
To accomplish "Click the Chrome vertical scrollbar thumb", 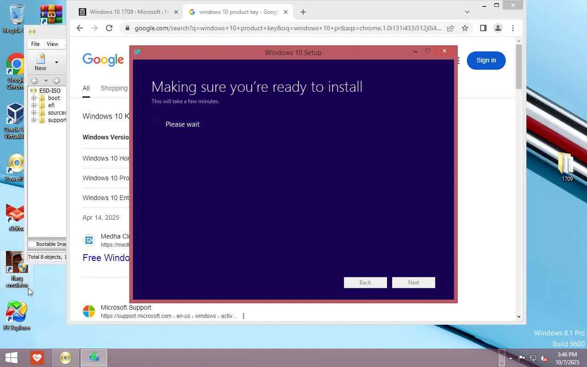I will pyautogui.click(x=519, y=67).
